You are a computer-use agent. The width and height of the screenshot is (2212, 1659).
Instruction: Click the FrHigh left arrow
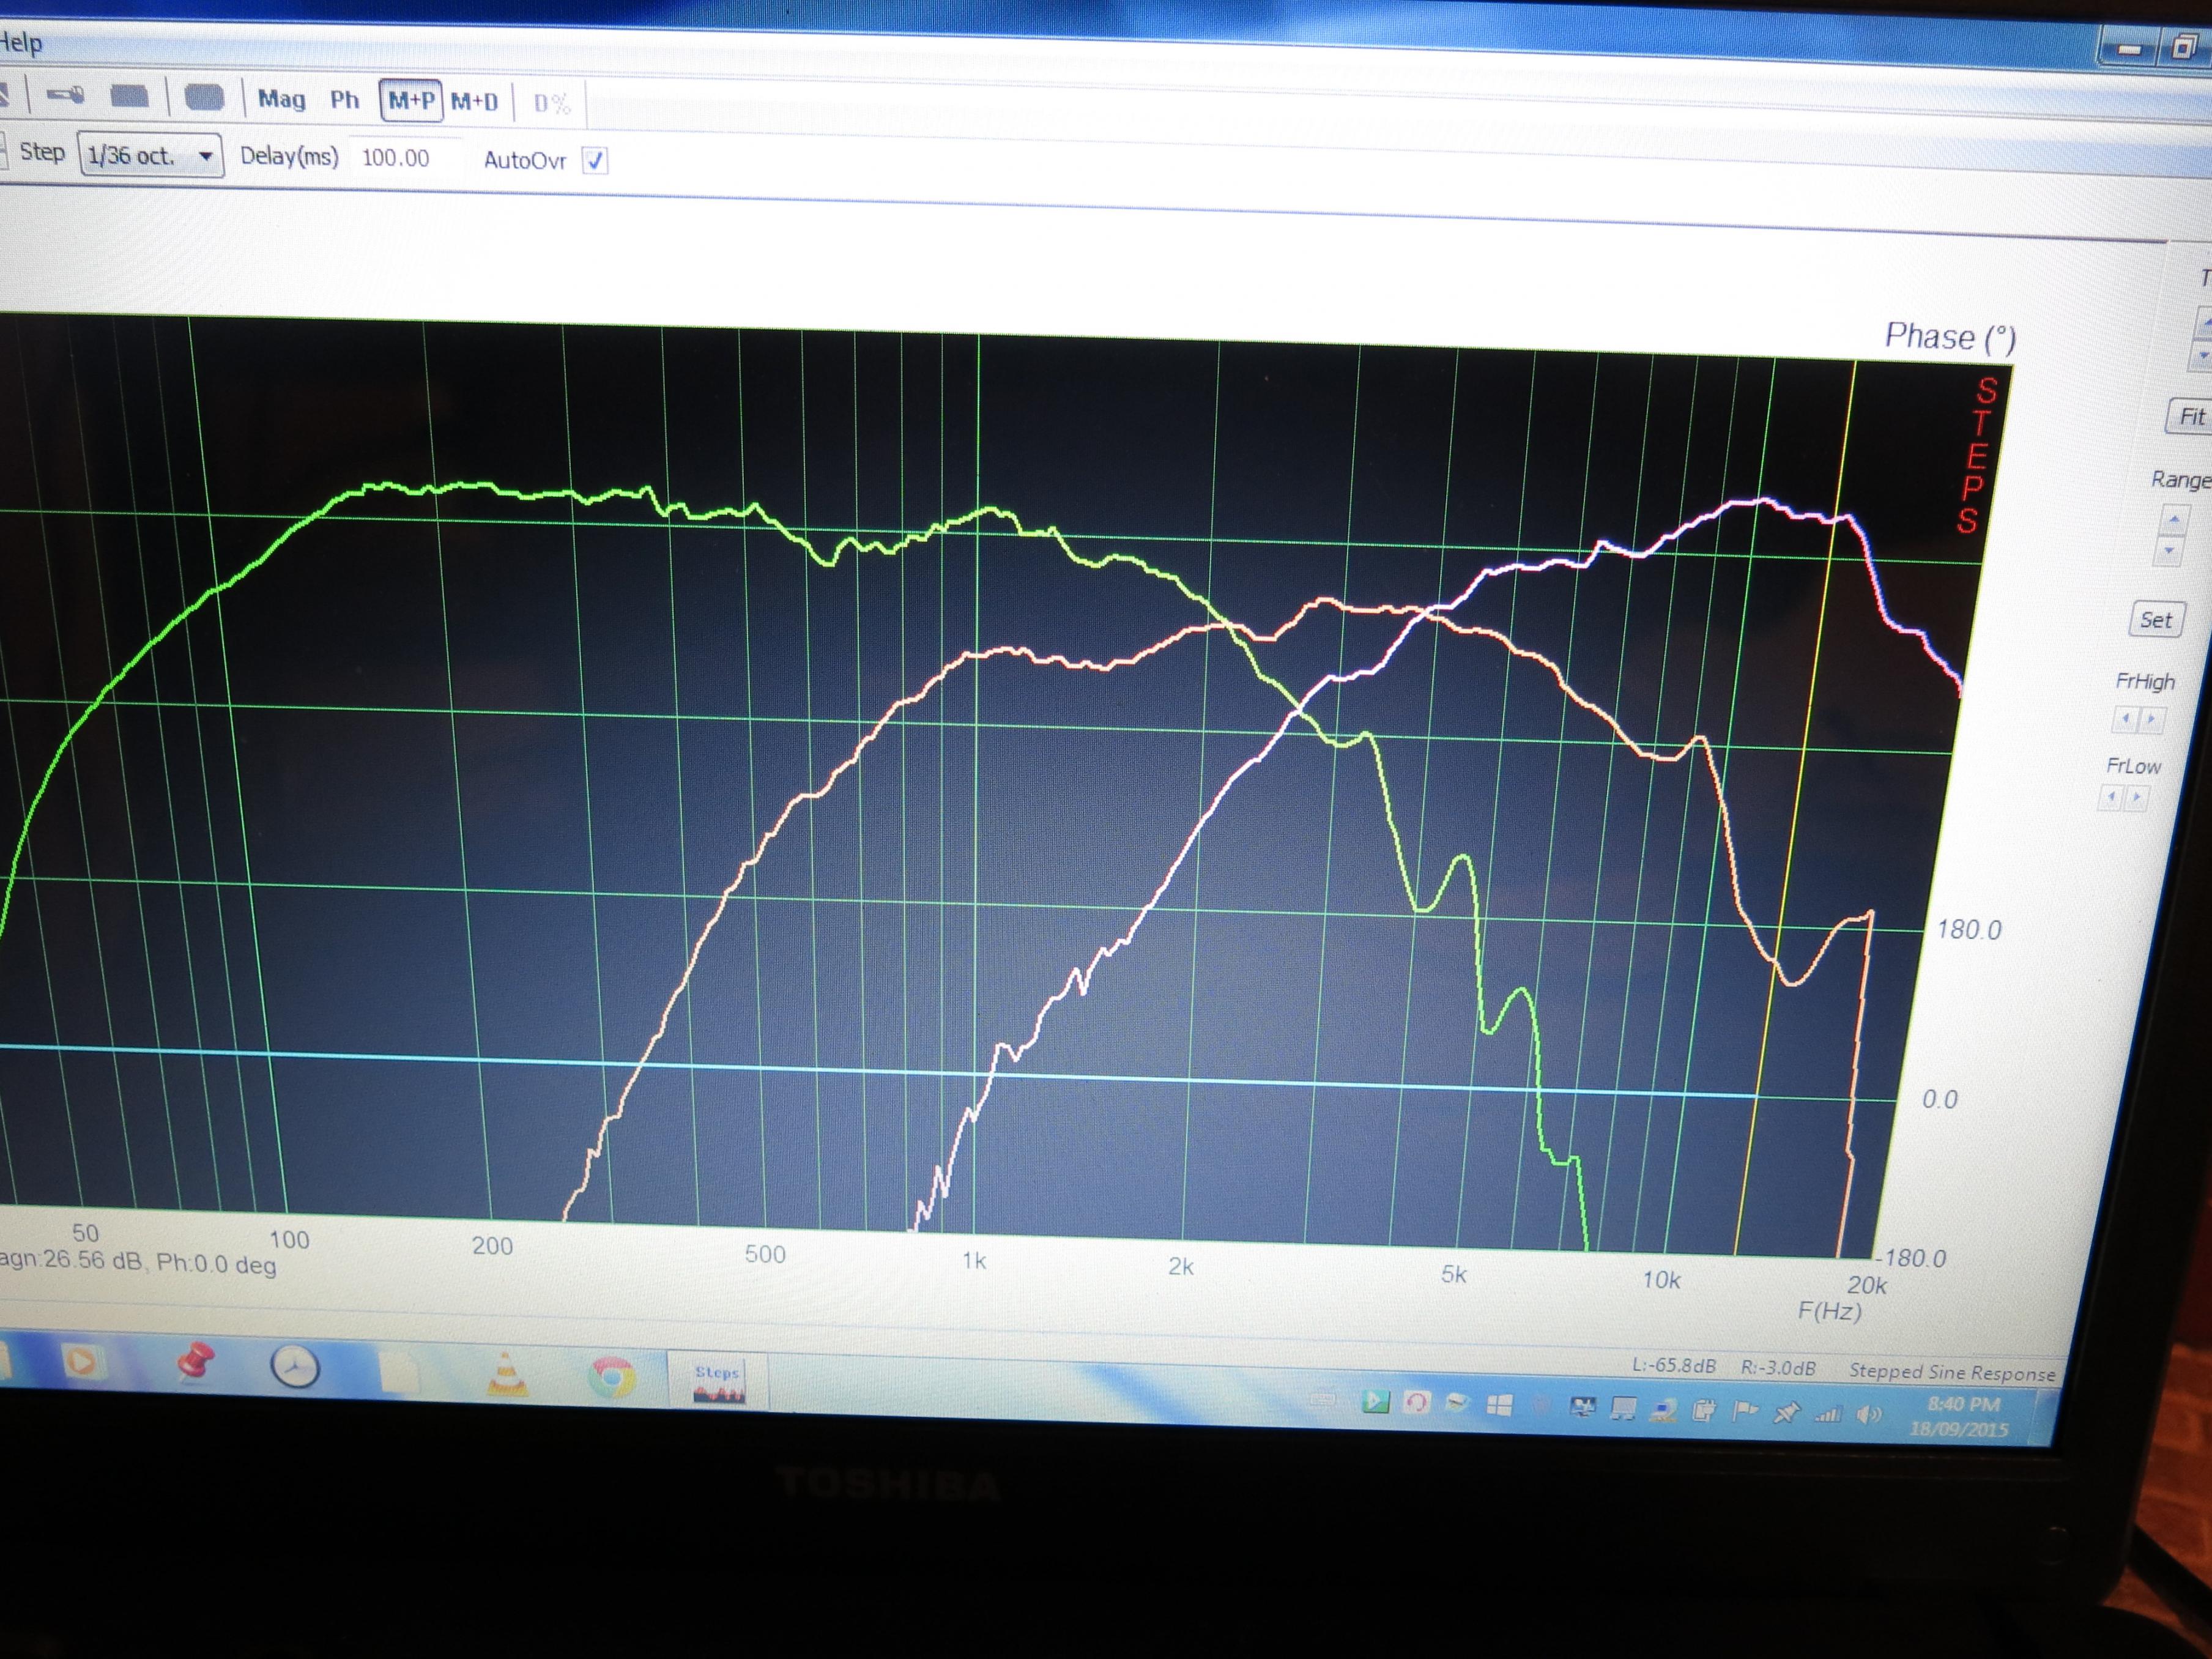click(2124, 718)
